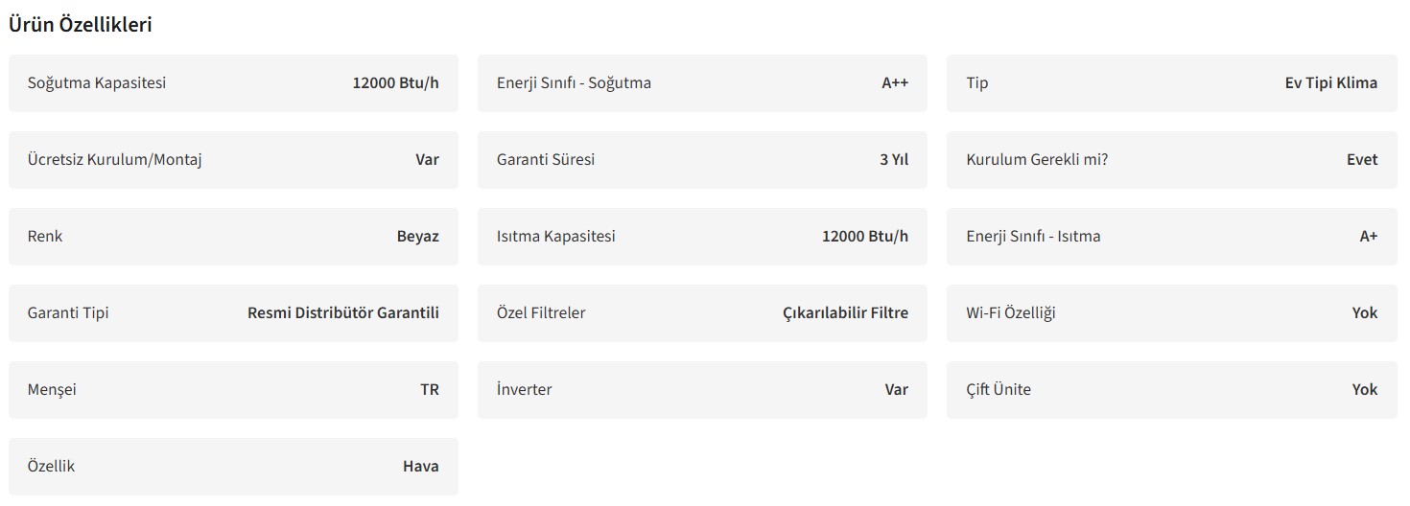Click the 'Wi-Fi Özelliği' label
The width and height of the screenshot is (1410, 506).
point(1011,313)
